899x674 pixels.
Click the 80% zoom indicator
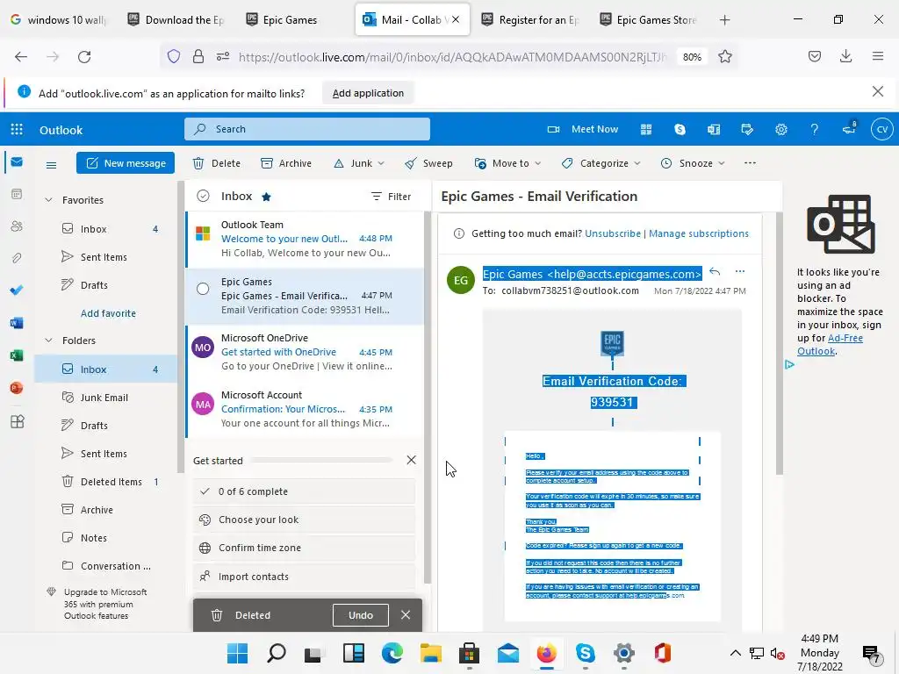[692, 57]
